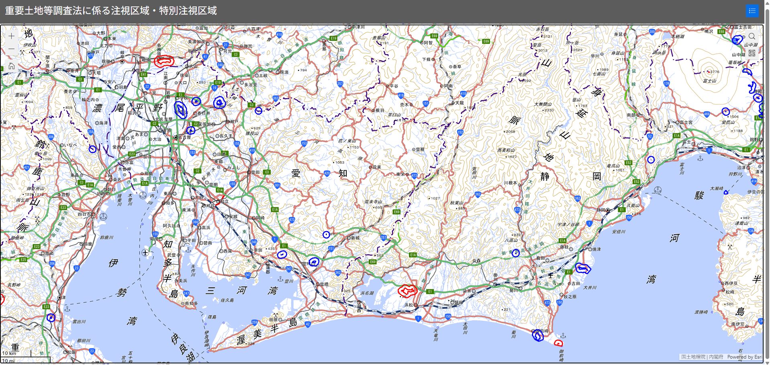
Task: Click the vertical page scrollbar
Action: [x=767, y=181]
